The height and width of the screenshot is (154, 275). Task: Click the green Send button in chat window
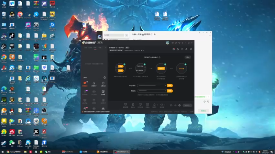pos(203,111)
